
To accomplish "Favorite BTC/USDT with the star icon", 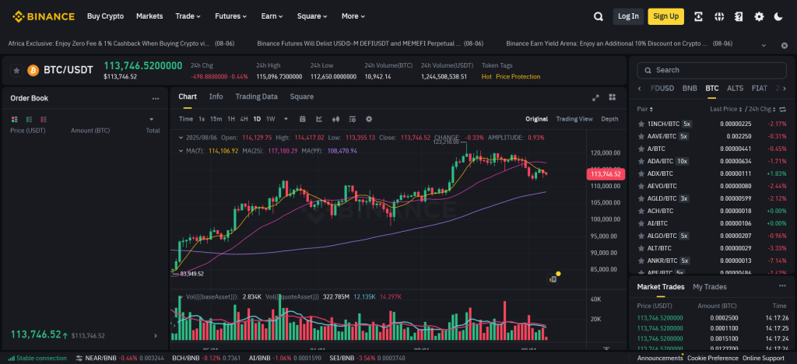I will (x=17, y=70).
